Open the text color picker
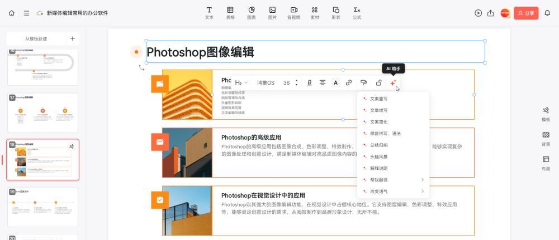559x240 pixels. click(335, 83)
